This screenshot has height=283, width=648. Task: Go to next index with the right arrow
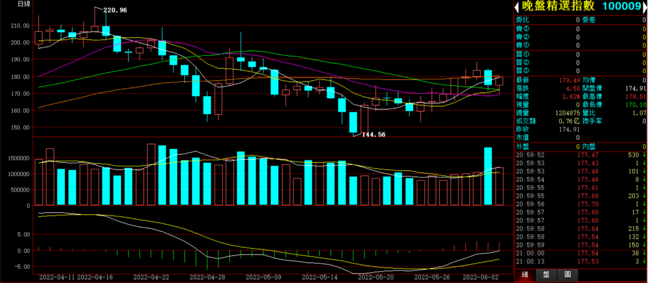[644, 7]
